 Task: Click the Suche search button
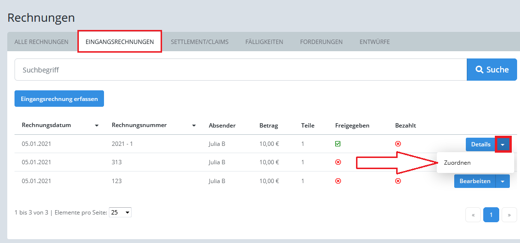coord(492,70)
